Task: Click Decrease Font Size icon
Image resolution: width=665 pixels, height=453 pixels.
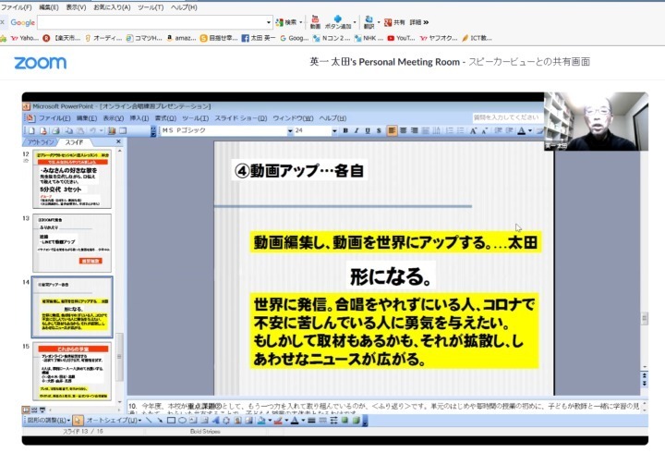Action: (x=484, y=130)
